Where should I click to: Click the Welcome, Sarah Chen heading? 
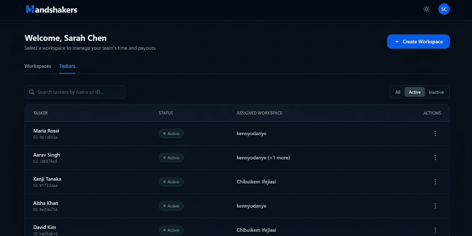(65, 38)
